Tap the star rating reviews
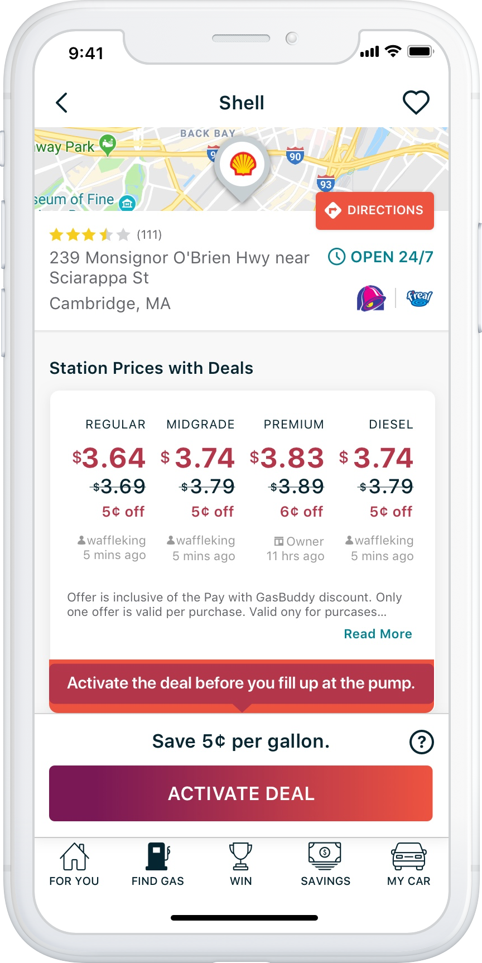The height and width of the screenshot is (963, 482). click(105, 235)
